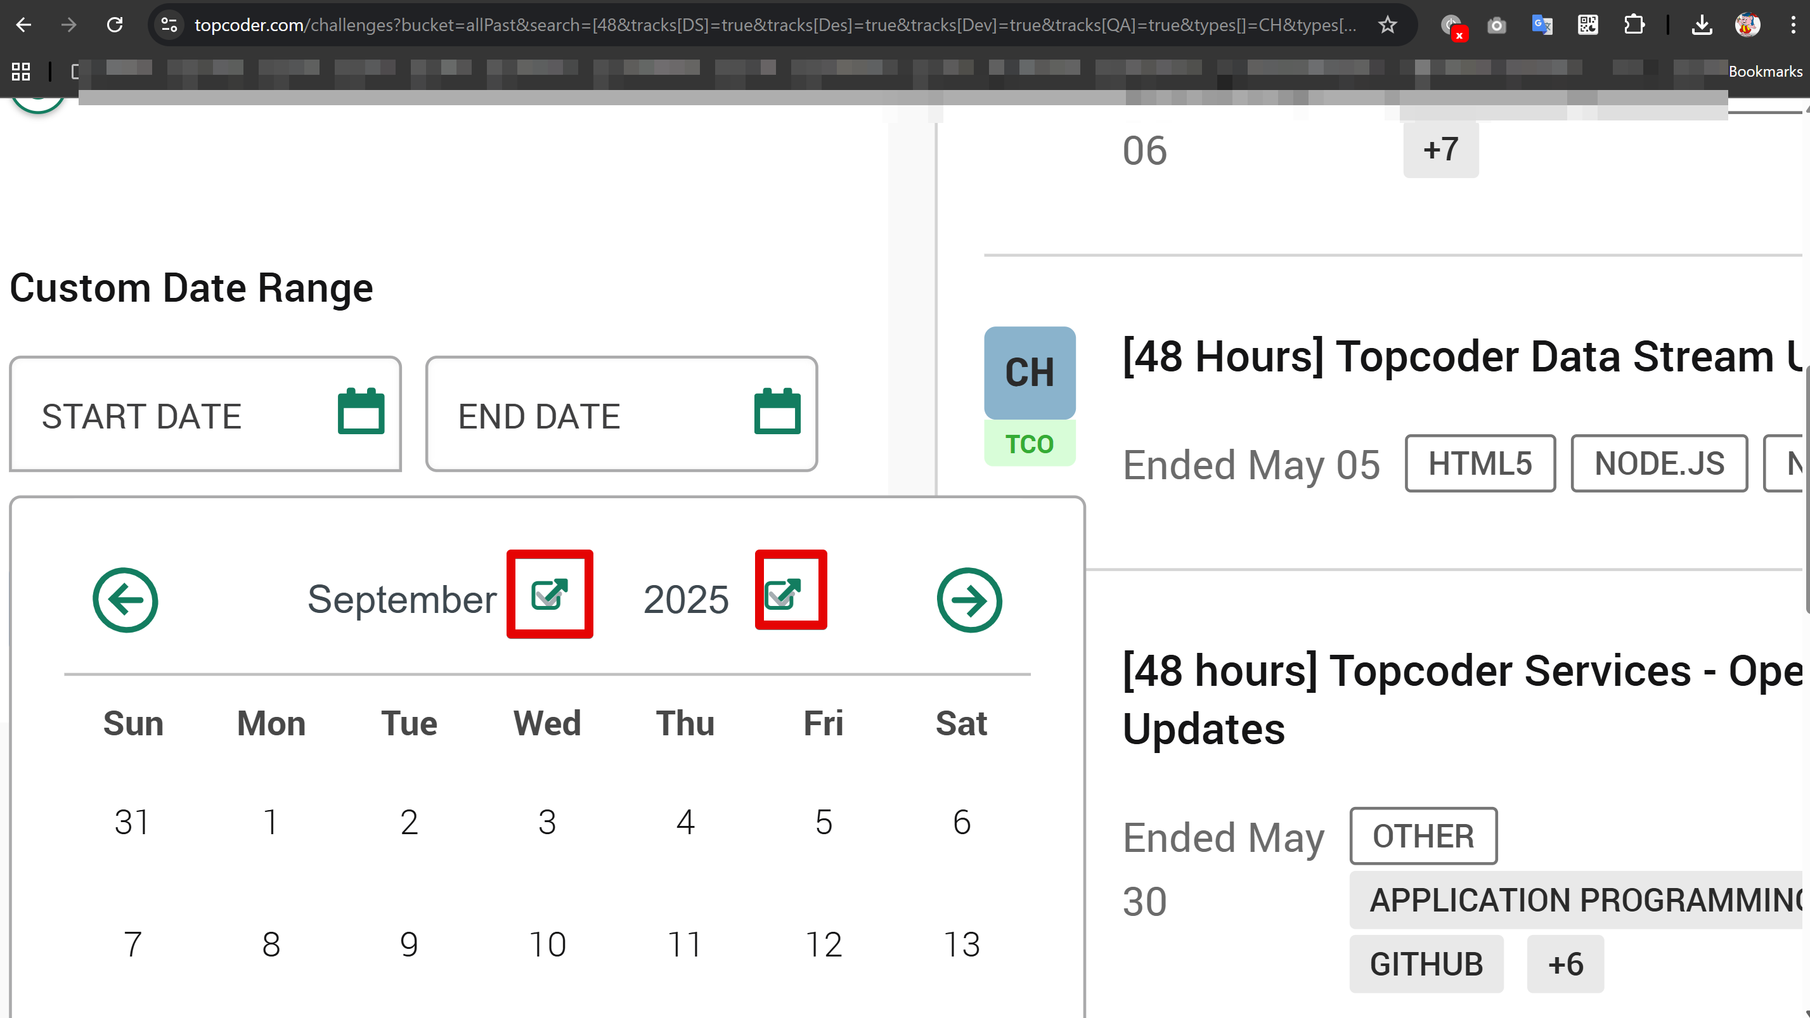Go to next month with right arrow
Image resolution: width=1810 pixels, height=1018 pixels.
(969, 600)
